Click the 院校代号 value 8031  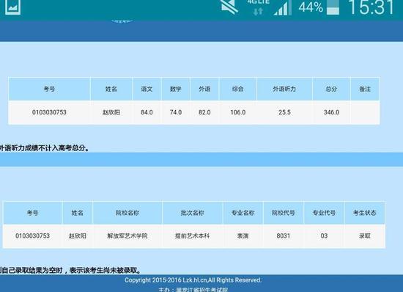pos(284,236)
